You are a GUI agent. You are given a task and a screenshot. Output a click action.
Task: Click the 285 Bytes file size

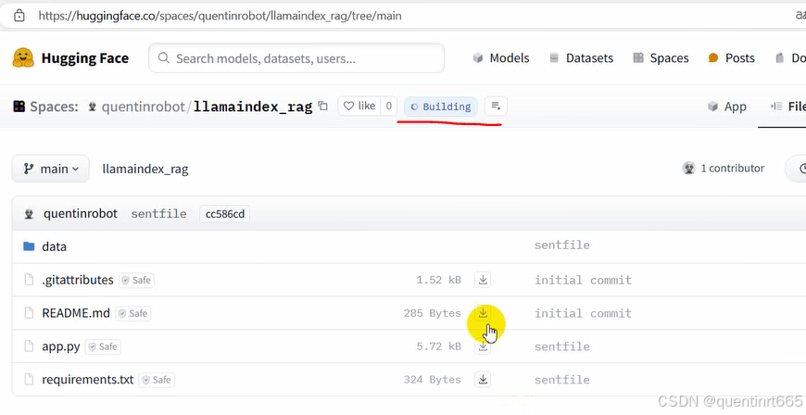pyautogui.click(x=433, y=313)
